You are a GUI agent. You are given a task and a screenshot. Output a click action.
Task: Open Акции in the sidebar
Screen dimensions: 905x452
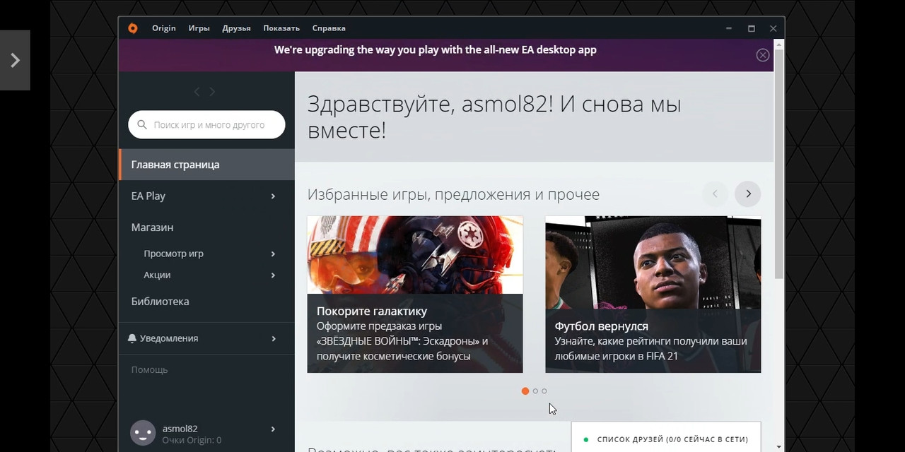(x=157, y=275)
